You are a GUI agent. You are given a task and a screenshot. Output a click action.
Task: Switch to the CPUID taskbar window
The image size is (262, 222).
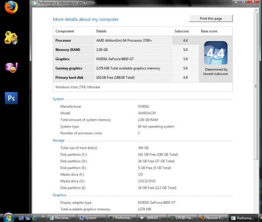182,218
